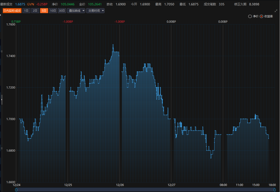This screenshot has height=192, width=280.
Task: Select the 收益率 radio button
Action: pyautogui.click(x=262, y=16)
